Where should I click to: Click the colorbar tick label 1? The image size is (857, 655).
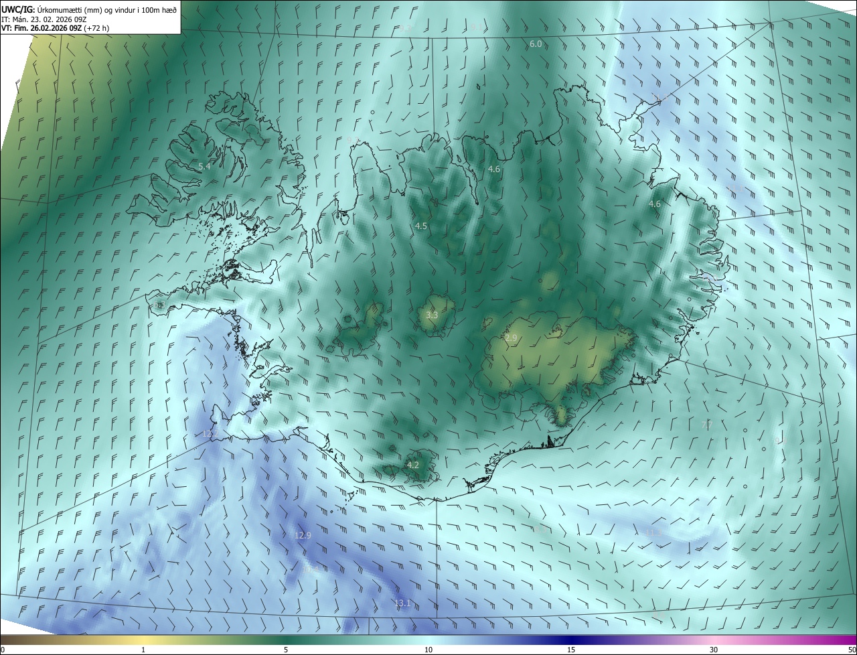coord(143,650)
